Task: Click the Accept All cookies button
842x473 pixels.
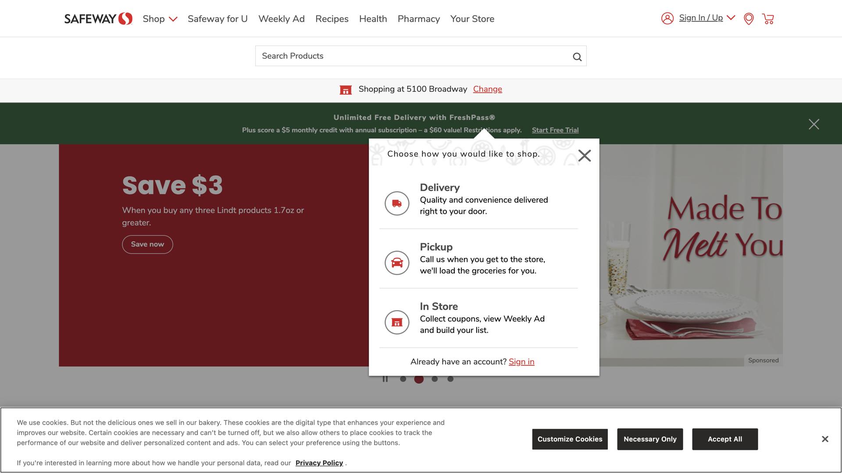Action: click(724, 439)
